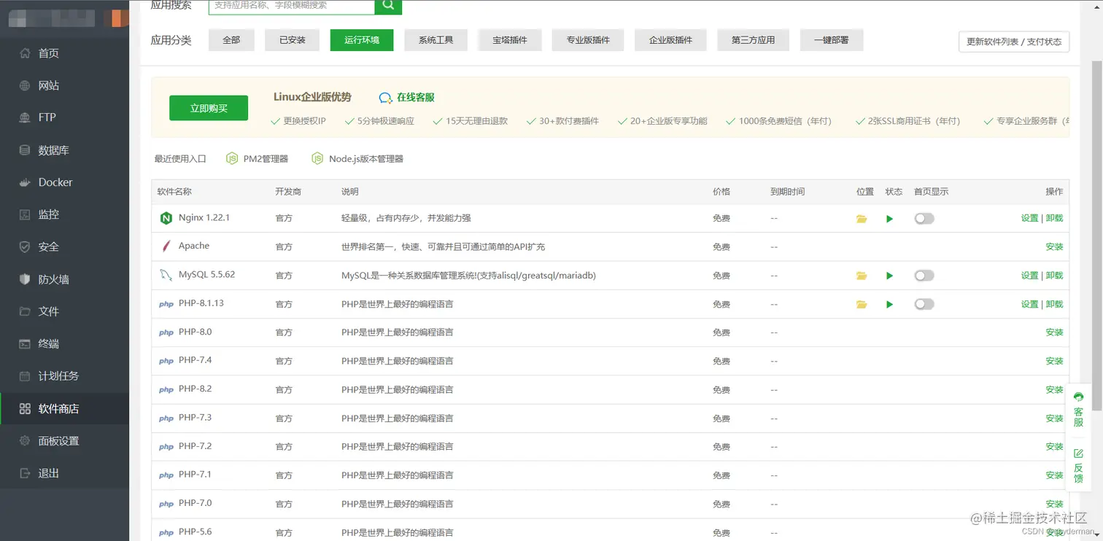Select 运行环境 category tab
1103x541 pixels.
[361, 40]
